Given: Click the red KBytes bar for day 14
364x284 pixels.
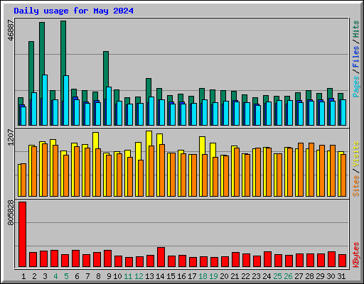Looking at the screenshot, I should pyautogui.click(x=161, y=257).
